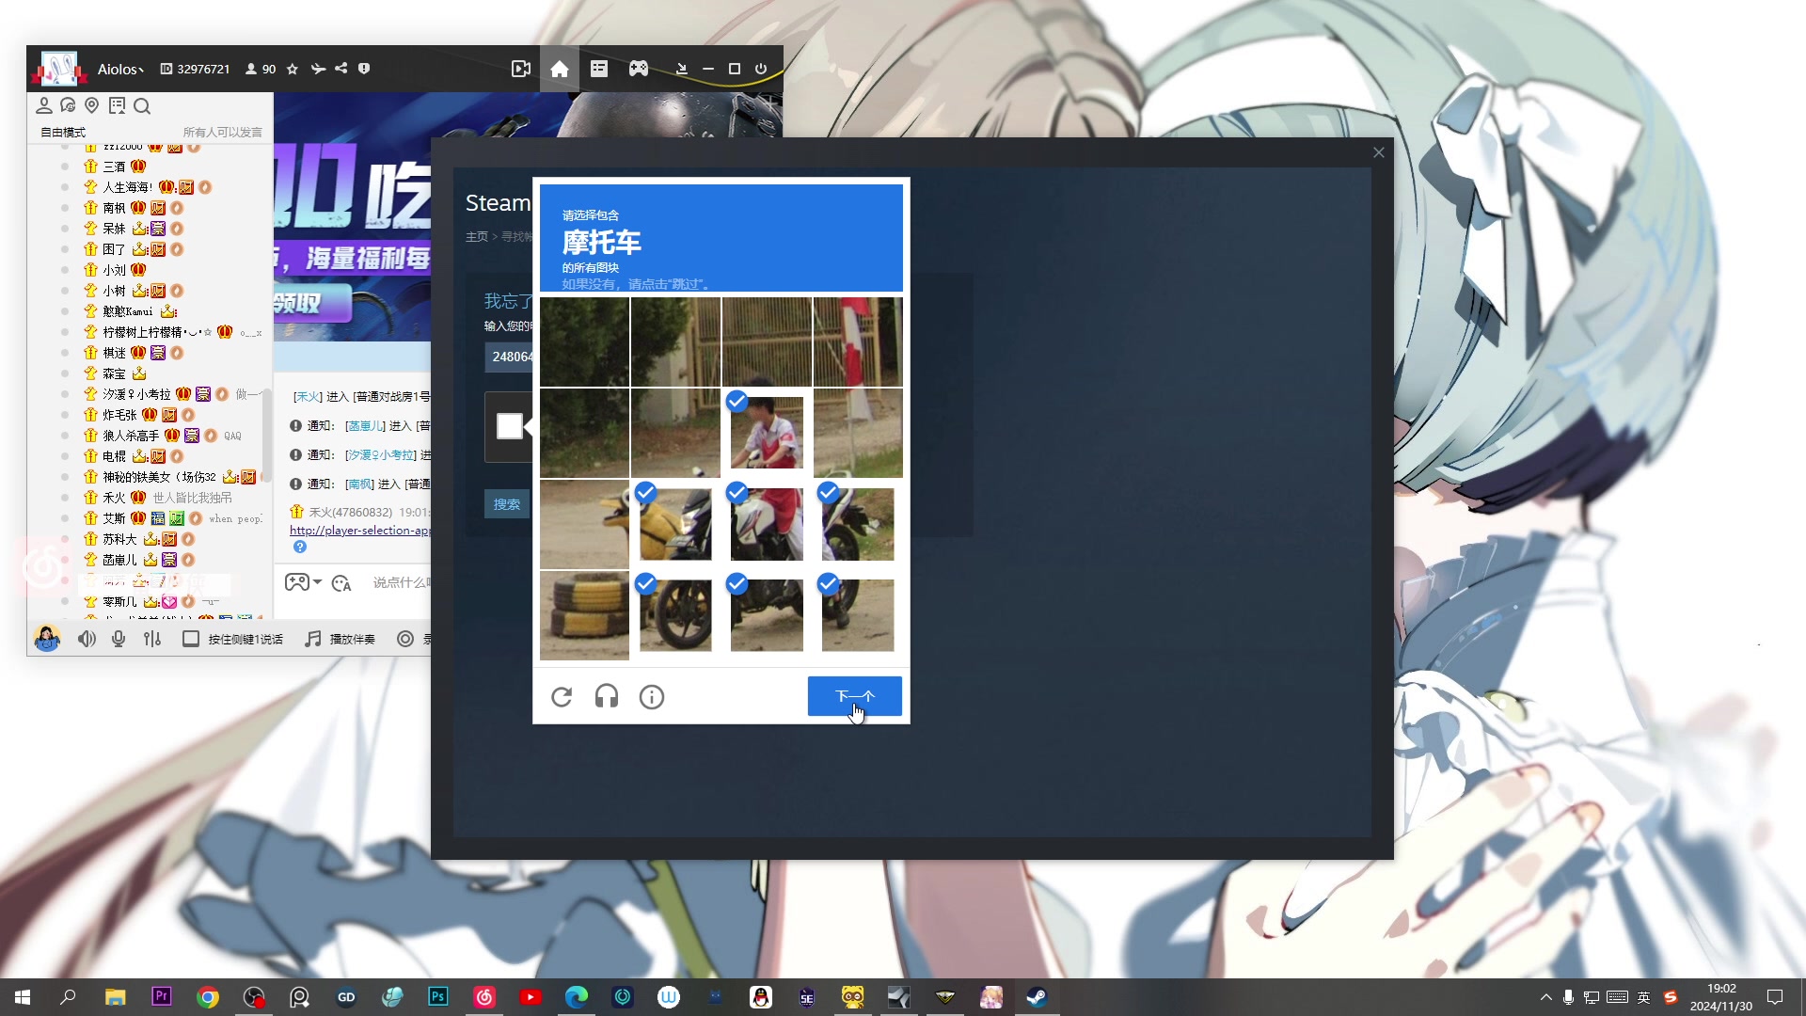Click the 下一个 next button in captcha

855,696
